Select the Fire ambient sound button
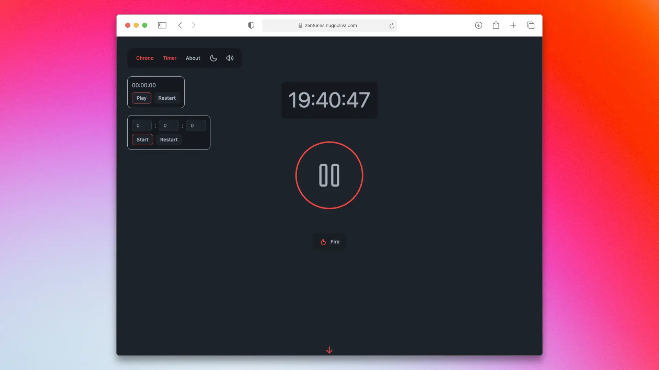Screen dimensions: 659x370 pos(329,242)
